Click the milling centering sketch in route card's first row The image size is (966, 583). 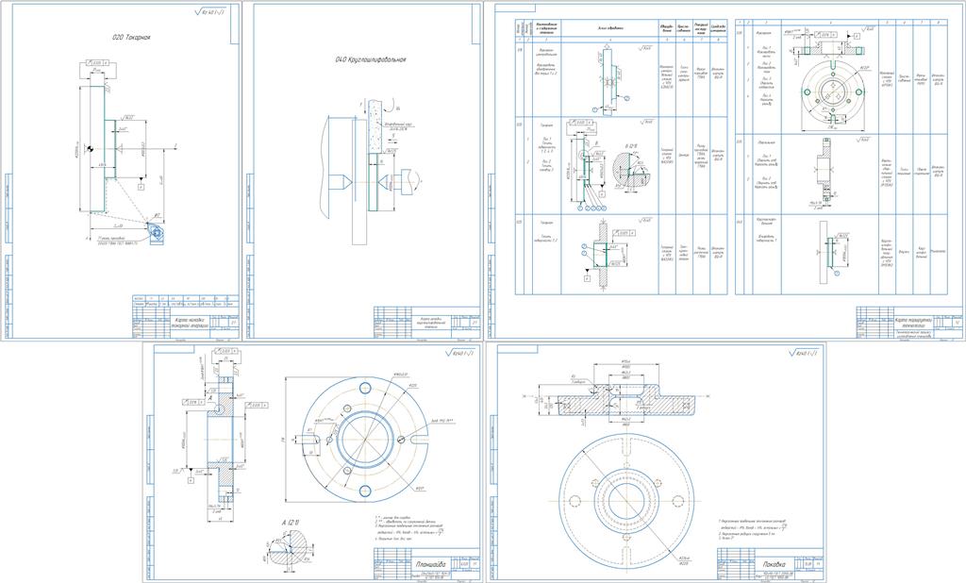point(609,79)
